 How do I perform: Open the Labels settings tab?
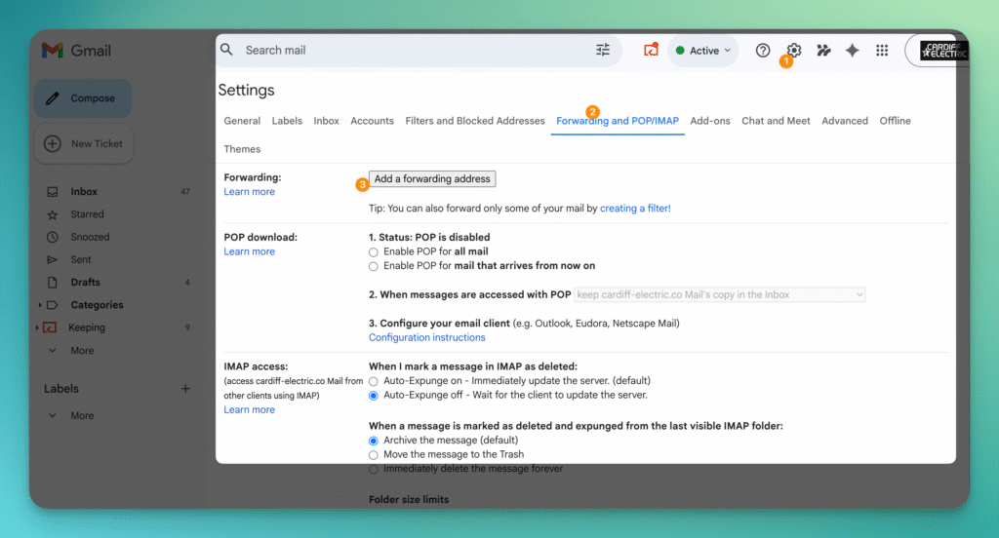(x=287, y=121)
